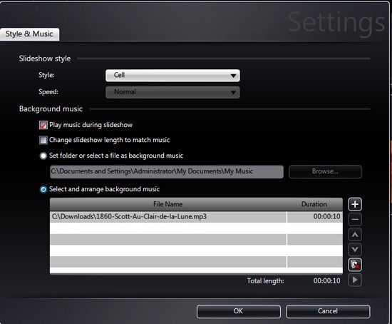Open the Style dropdown showing Cell
Screen dimensions: 392x324
tap(172, 76)
